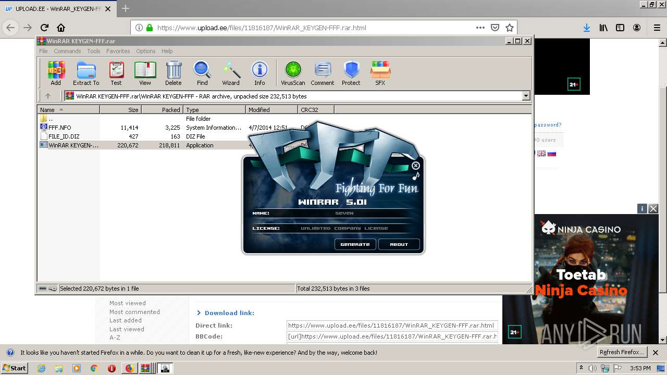Open site info icon in address bar

[x=139, y=28]
